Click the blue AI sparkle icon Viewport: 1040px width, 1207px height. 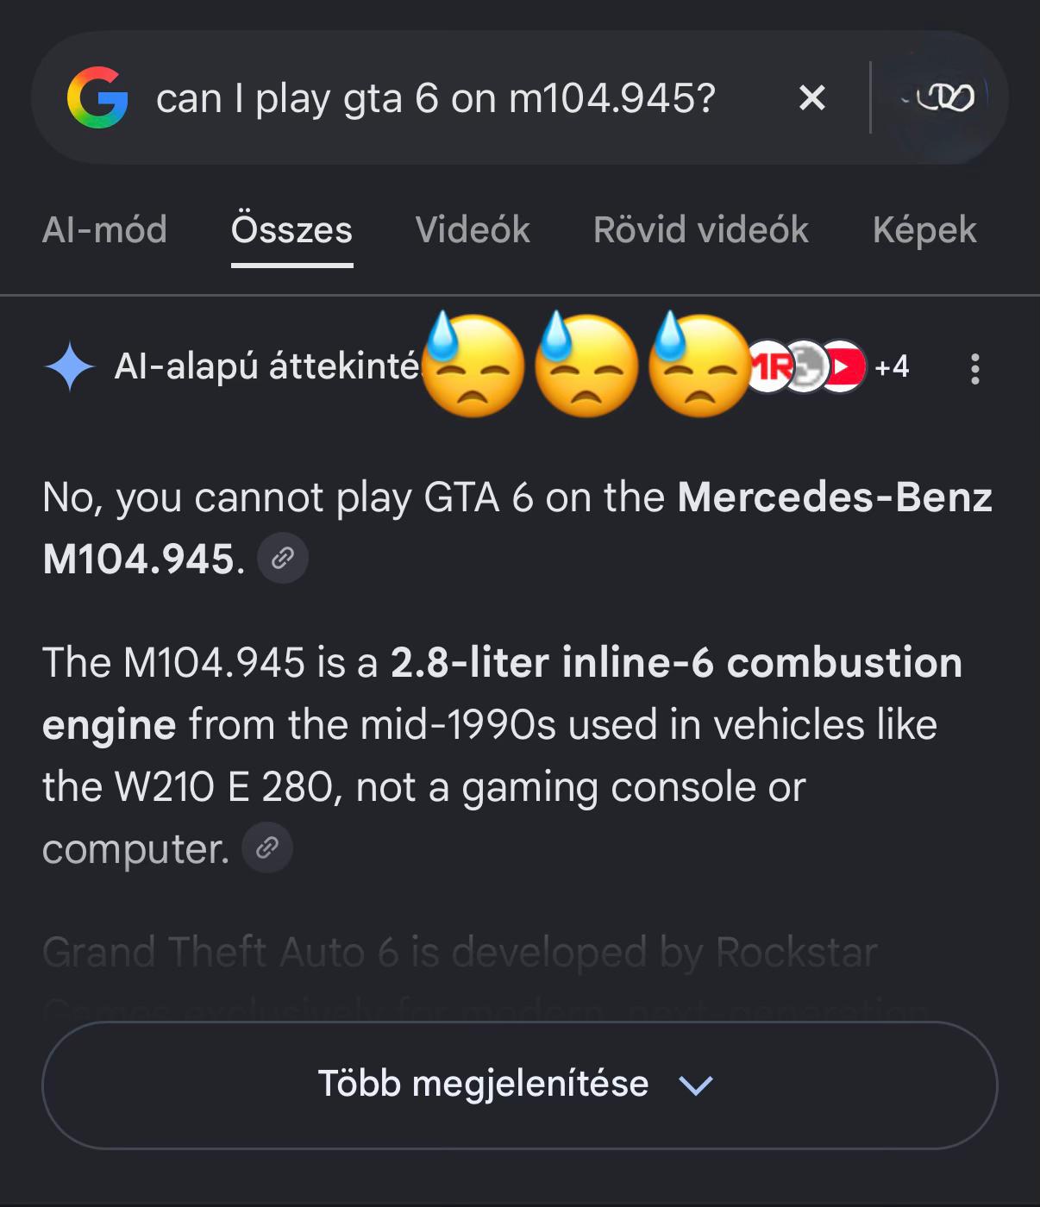[70, 366]
